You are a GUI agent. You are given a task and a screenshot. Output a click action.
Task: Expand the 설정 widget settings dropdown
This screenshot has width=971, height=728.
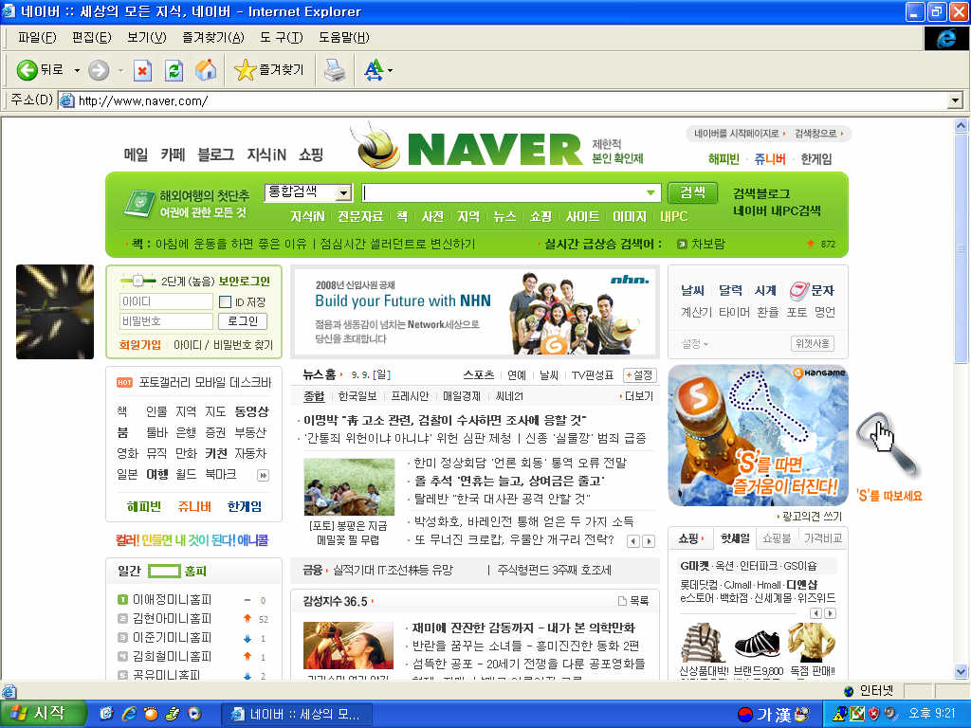694,343
